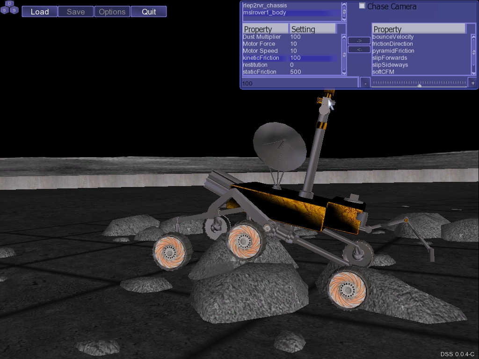Select pyramidFriction in available properties
Viewport: 479px width, 359px height.
pyautogui.click(x=421, y=50)
